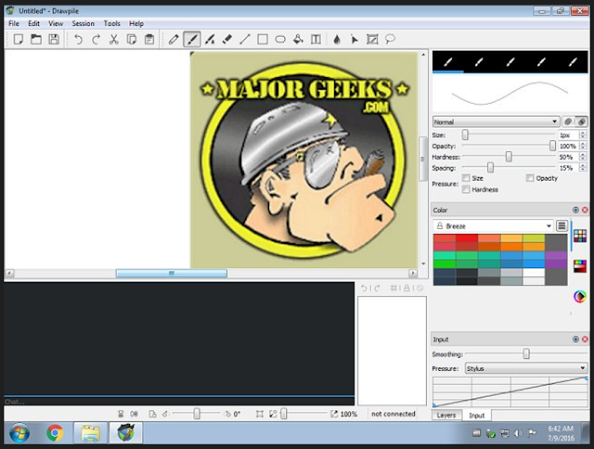Select the Rectangular Selection tool
The width and height of the screenshot is (594, 449).
point(372,39)
